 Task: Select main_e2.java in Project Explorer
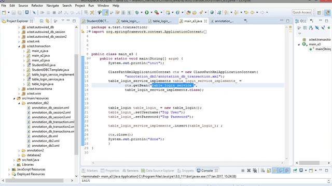[x=40, y=56]
